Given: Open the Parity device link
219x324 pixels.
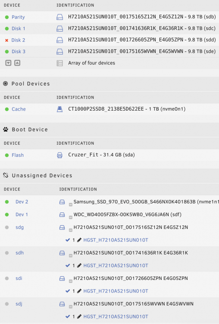Looking at the screenshot, I should tap(18, 17).
